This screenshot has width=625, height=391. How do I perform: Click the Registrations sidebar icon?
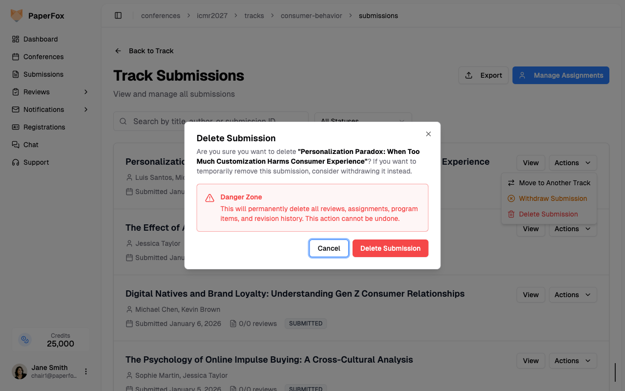(16, 127)
